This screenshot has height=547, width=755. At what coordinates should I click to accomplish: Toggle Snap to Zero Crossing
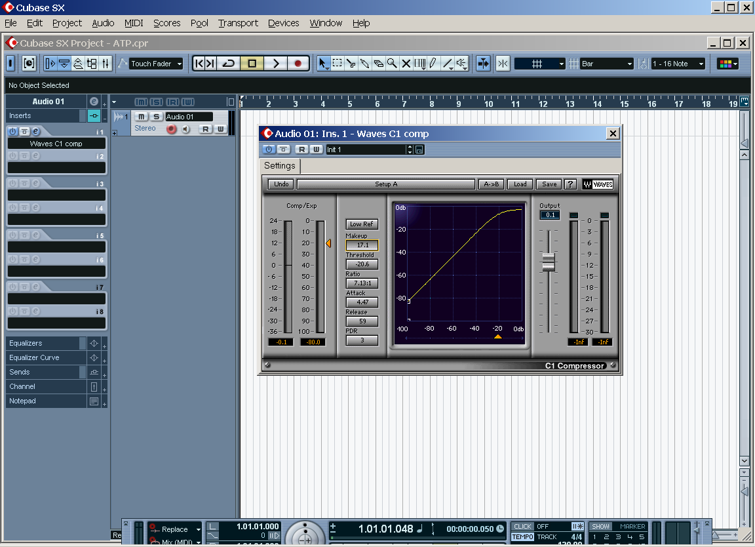pyautogui.click(x=503, y=64)
